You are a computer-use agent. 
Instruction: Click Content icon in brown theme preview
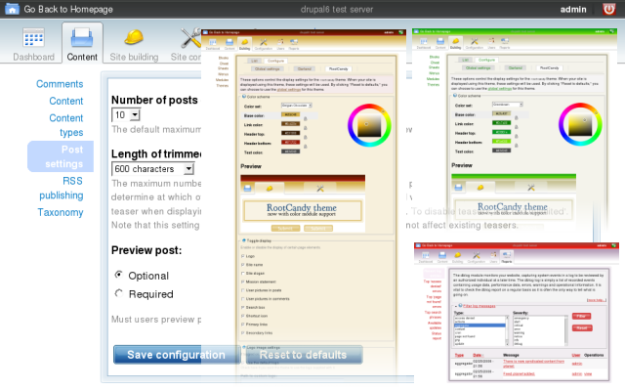click(x=229, y=42)
